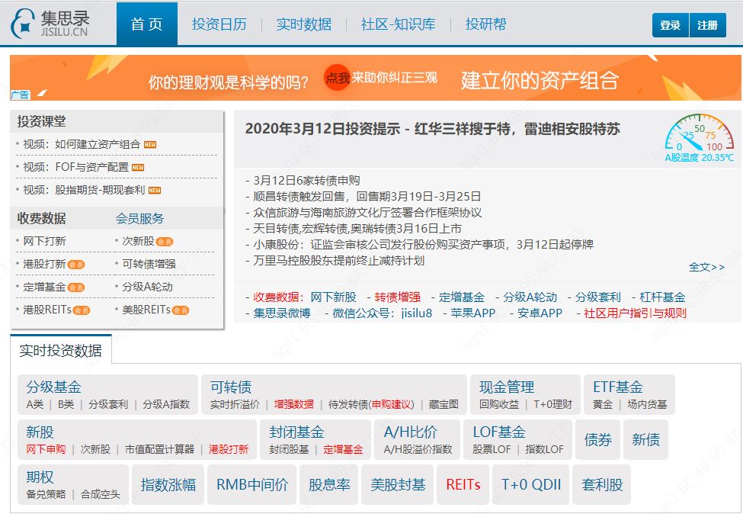Click the red REITs tile

pos(463,484)
